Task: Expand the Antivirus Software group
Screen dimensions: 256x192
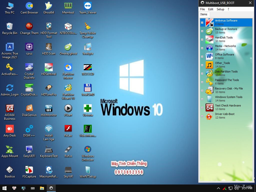Action: click(x=202, y=23)
